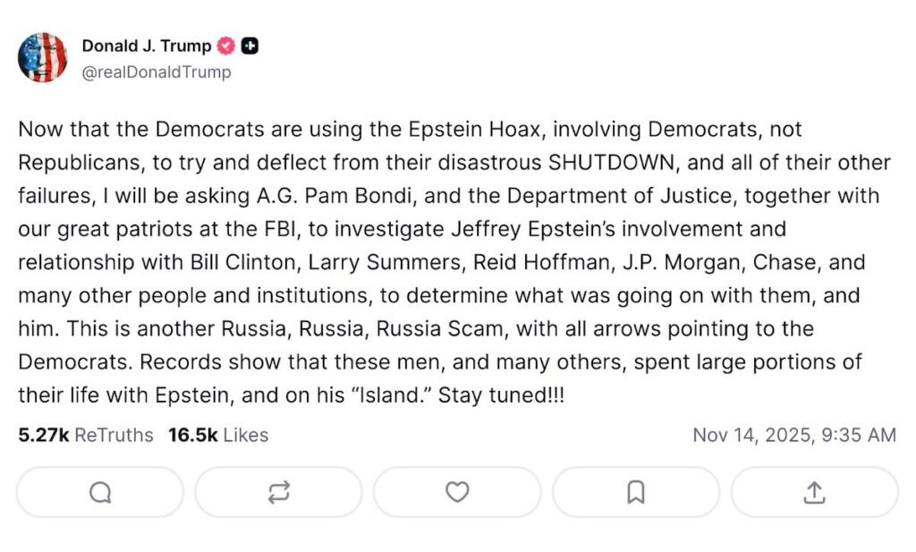Click the profile avatar picture
This screenshot has height=552, width=916.
42,56
